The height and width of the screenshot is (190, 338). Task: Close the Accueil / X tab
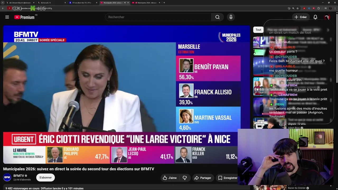[x=65, y=3]
